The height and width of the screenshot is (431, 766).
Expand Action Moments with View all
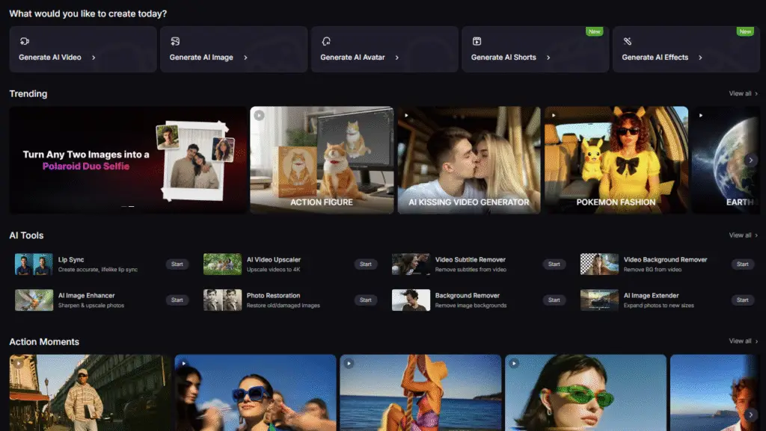click(743, 341)
